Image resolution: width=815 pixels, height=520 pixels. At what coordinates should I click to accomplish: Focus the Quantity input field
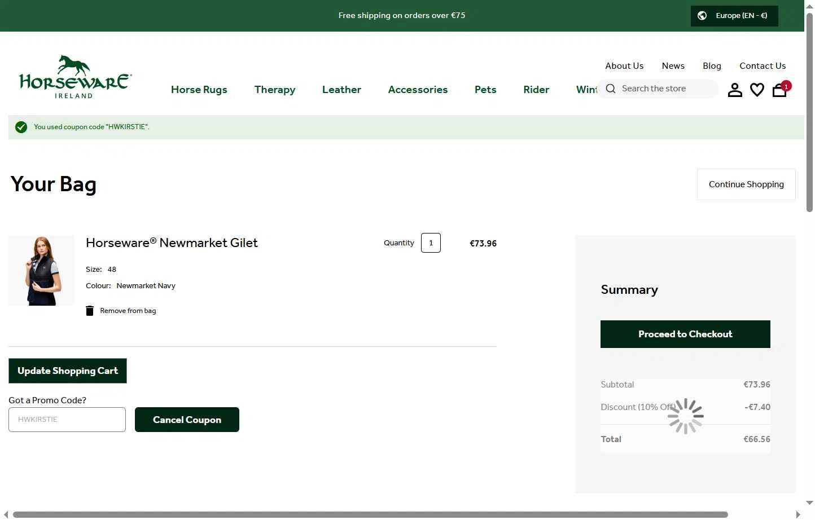click(x=431, y=243)
